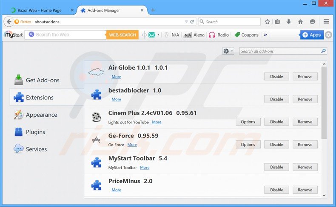Remove the Air Globe extension
336x207 pixels.
click(305, 76)
